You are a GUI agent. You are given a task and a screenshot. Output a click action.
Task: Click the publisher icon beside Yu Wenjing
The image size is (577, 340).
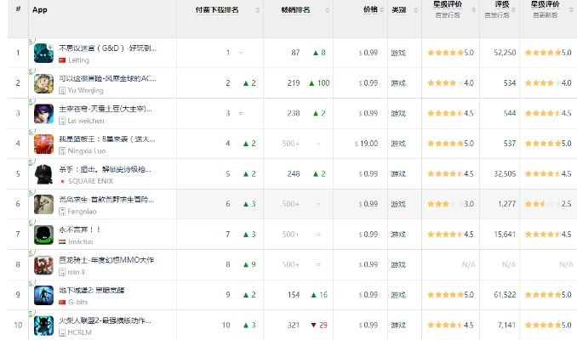62,90
